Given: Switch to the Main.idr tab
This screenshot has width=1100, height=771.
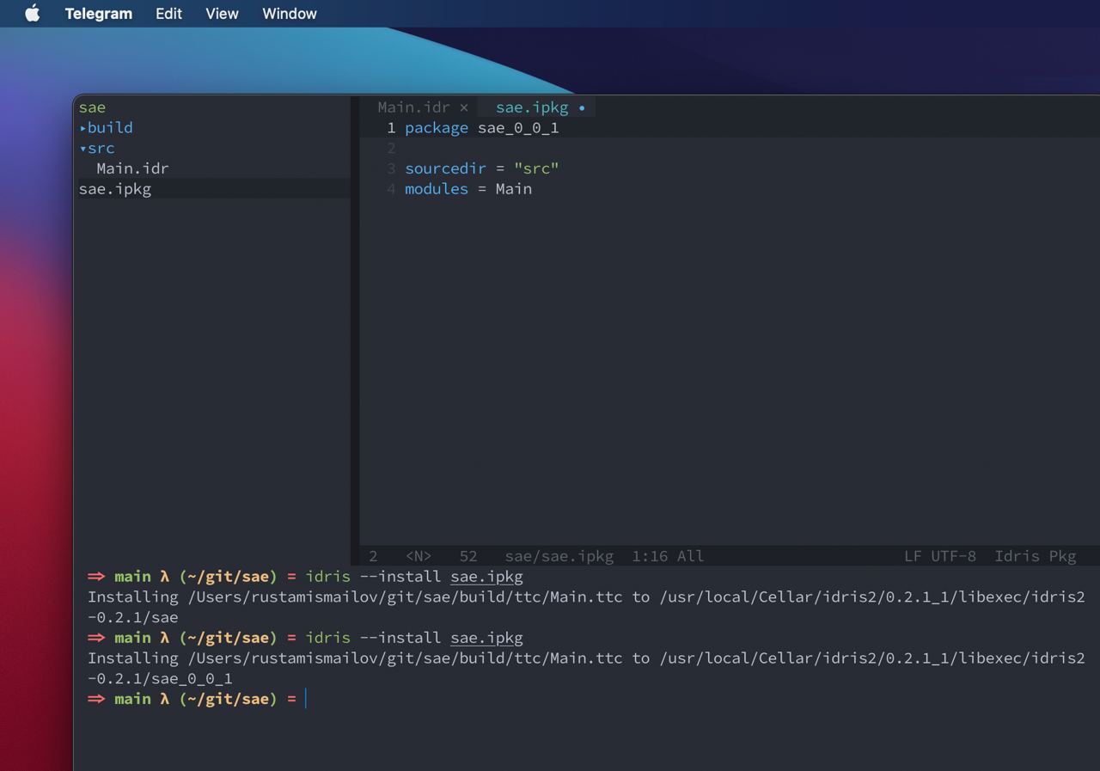Looking at the screenshot, I should [x=413, y=107].
